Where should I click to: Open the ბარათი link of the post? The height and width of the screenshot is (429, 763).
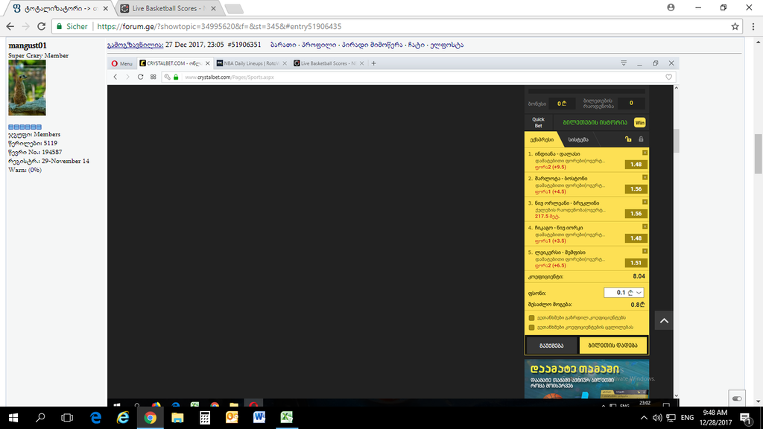283,45
